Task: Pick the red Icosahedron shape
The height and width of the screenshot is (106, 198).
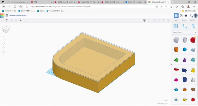Action: pyautogui.click(x=193, y=100)
